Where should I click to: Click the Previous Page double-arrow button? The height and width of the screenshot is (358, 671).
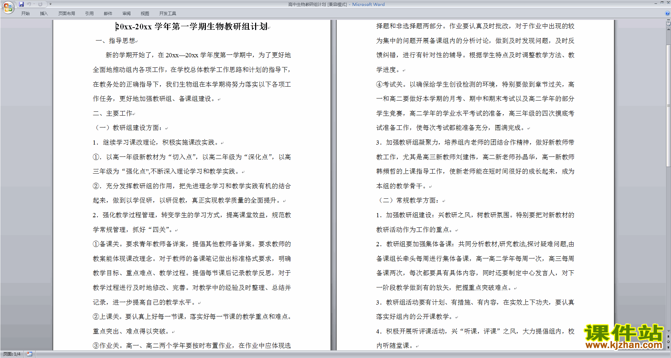pyautogui.click(x=669, y=337)
